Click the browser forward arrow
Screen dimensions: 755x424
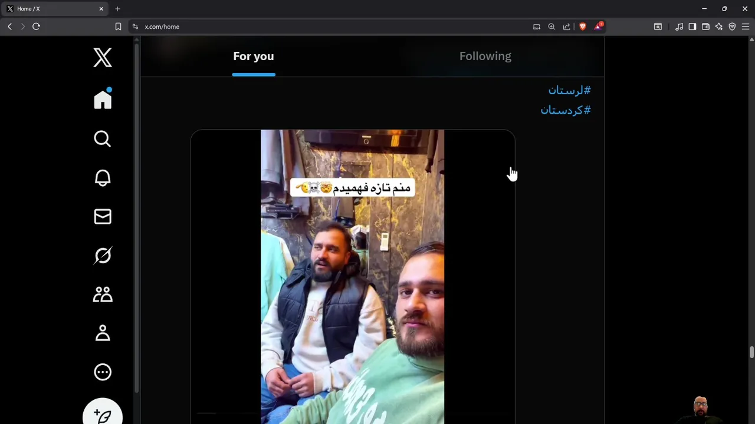(22, 26)
